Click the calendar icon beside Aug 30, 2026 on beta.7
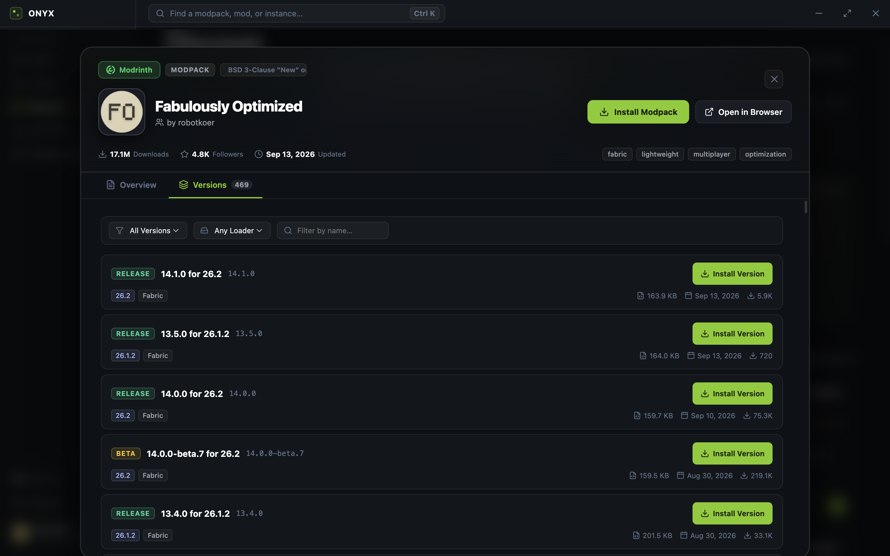Screen dimensions: 890x556 (x=680, y=475)
